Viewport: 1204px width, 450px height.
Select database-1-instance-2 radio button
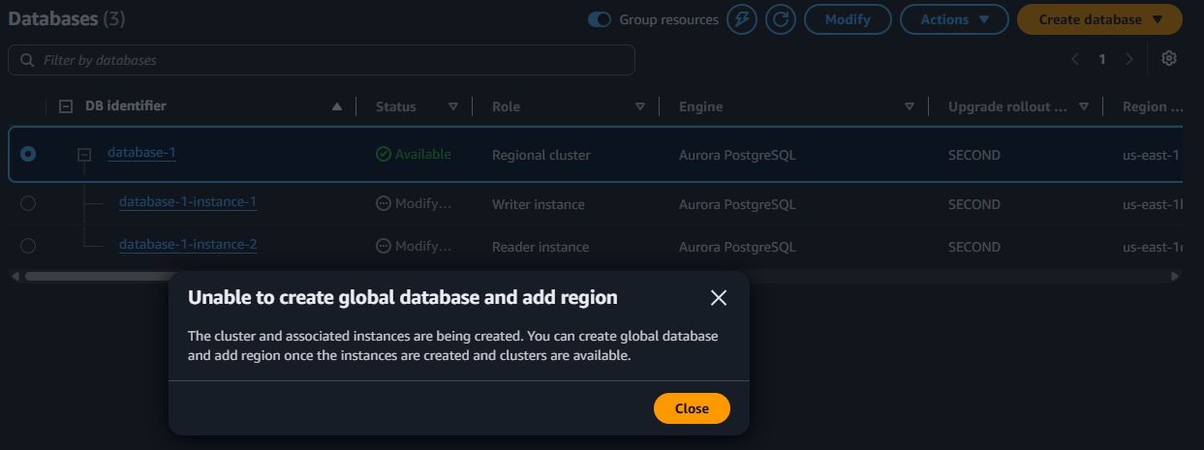pos(28,246)
